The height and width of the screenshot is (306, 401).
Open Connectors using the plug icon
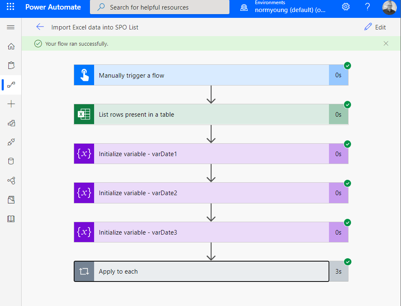pos(10,142)
